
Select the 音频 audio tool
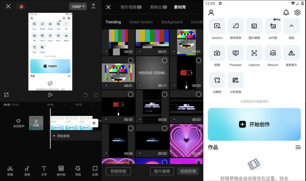(x=27, y=171)
